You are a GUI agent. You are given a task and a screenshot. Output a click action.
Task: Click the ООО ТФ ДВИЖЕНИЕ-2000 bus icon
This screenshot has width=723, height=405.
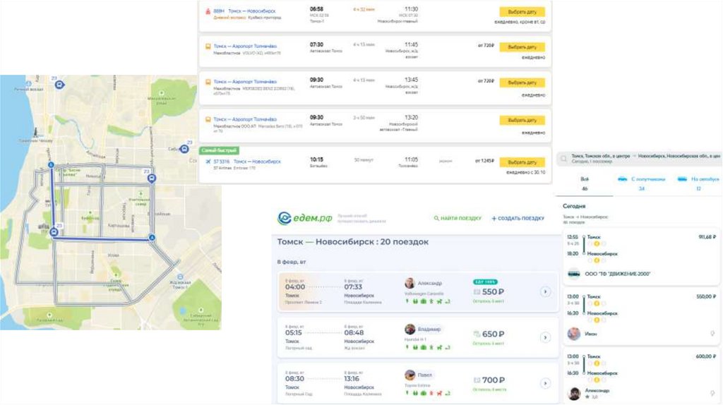(575, 274)
